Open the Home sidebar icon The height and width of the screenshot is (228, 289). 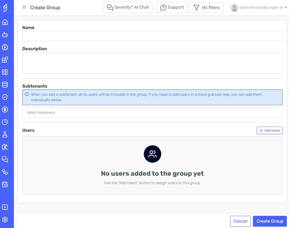click(5, 22)
